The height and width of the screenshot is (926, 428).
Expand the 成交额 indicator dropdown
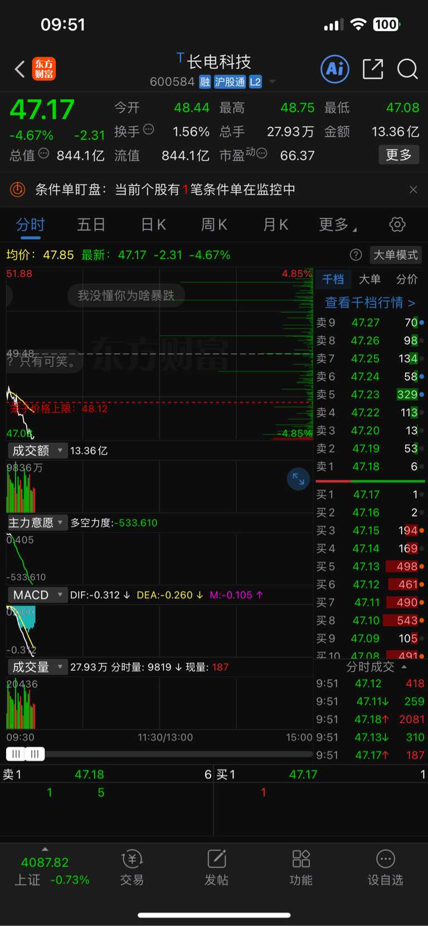[x=37, y=450]
